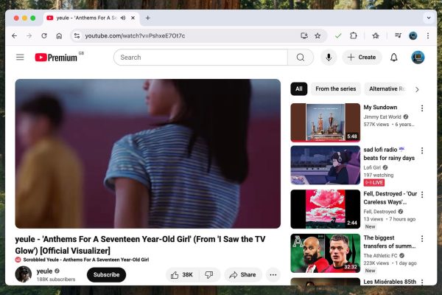This screenshot has width=442, height=295.
Task: Bookmark this page with the star icon
Action: [x=318, y=35]
